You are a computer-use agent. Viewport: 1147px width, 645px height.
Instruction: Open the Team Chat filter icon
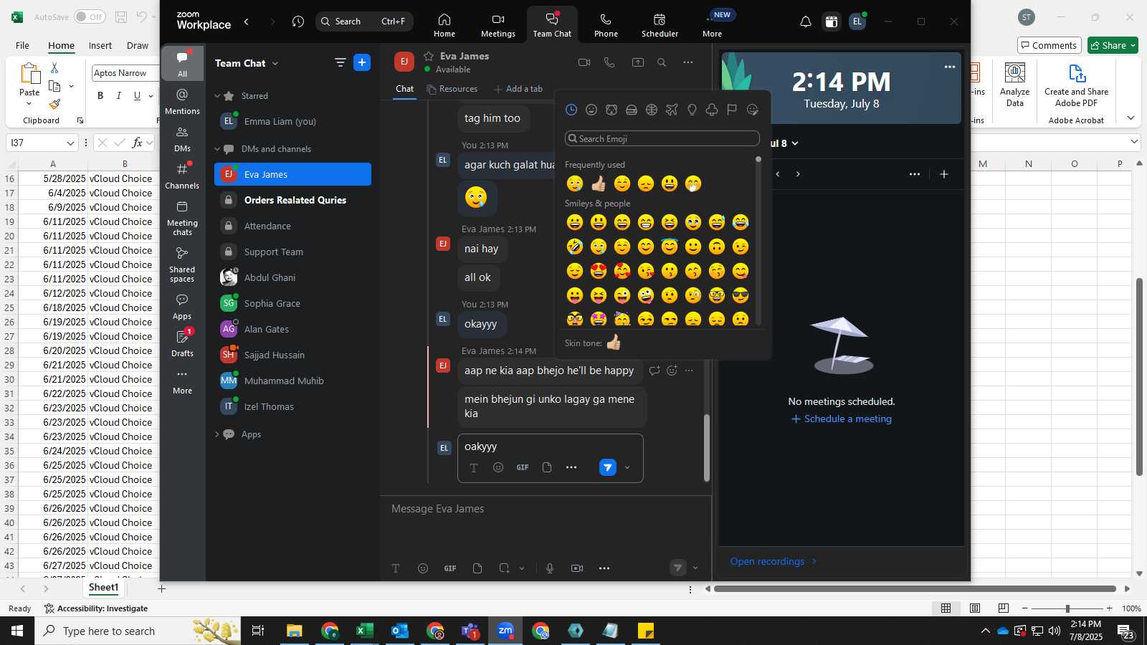340,62
